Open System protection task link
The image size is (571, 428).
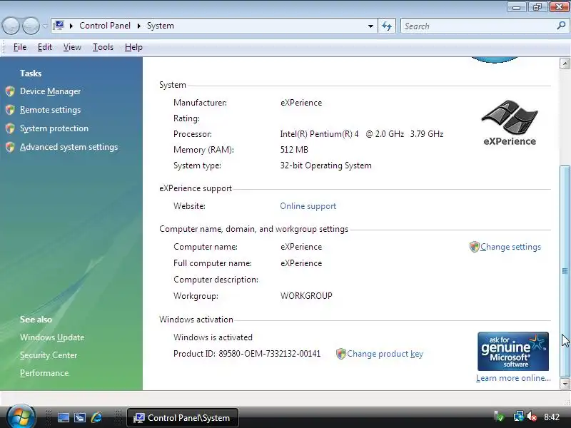[54, 128]
